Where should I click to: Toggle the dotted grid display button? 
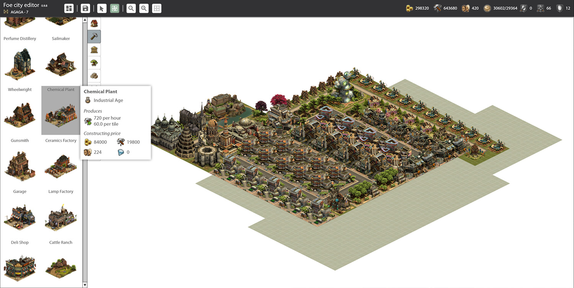click(x=157, y=8)
